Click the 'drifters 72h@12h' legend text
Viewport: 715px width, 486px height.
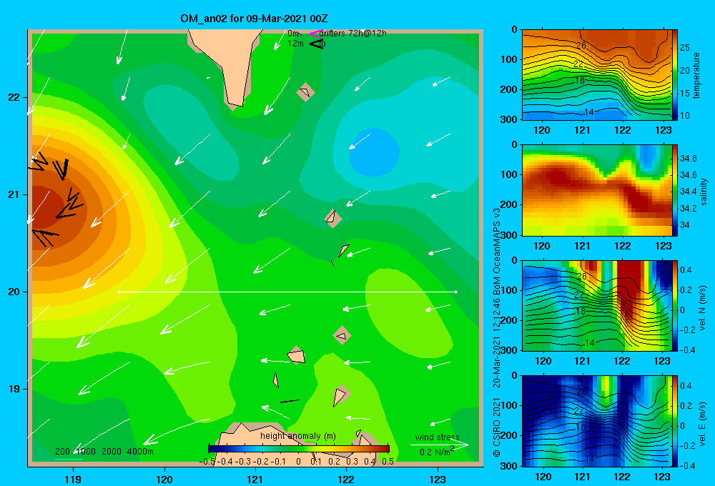[353, 34]
